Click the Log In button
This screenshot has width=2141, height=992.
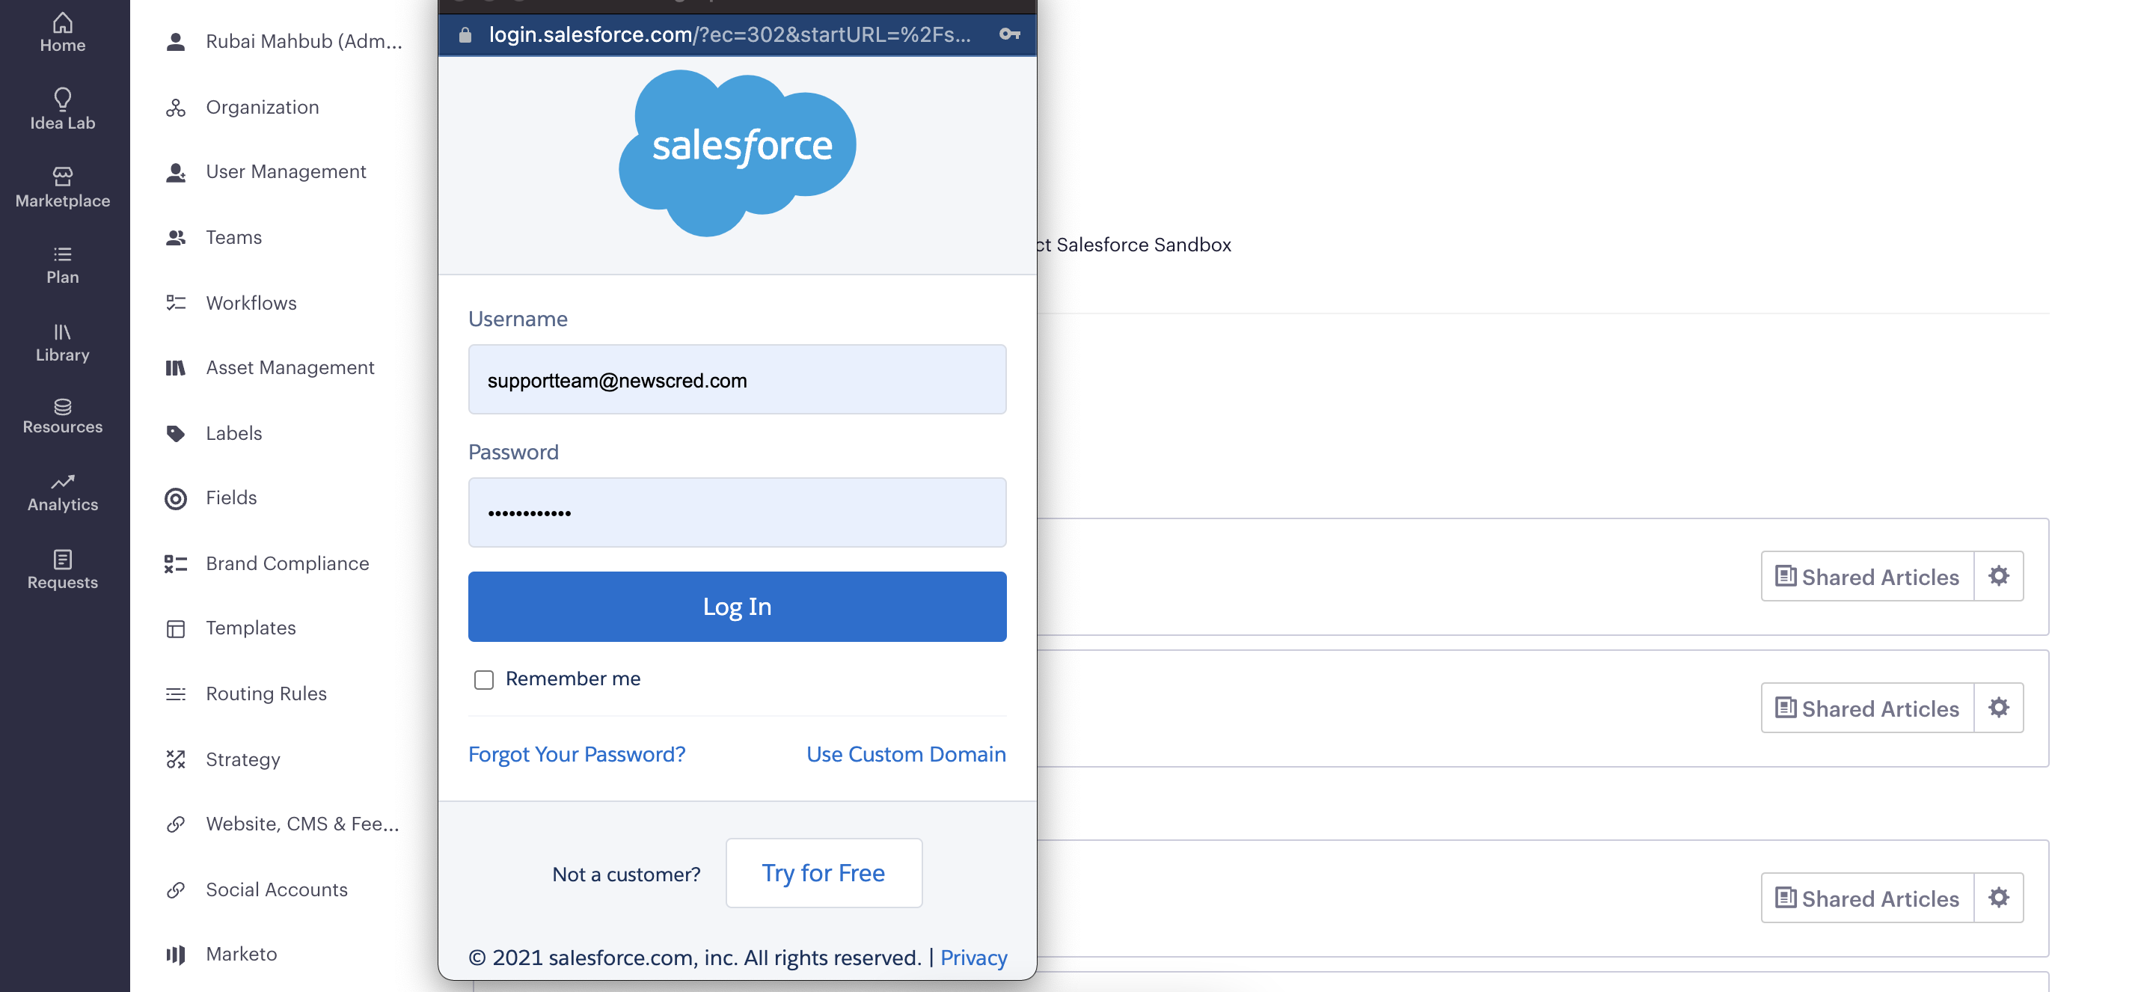point(737,606)
